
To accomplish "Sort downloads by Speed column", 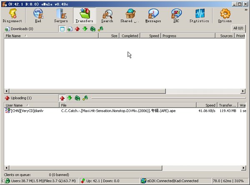I will tap(150, 36).
